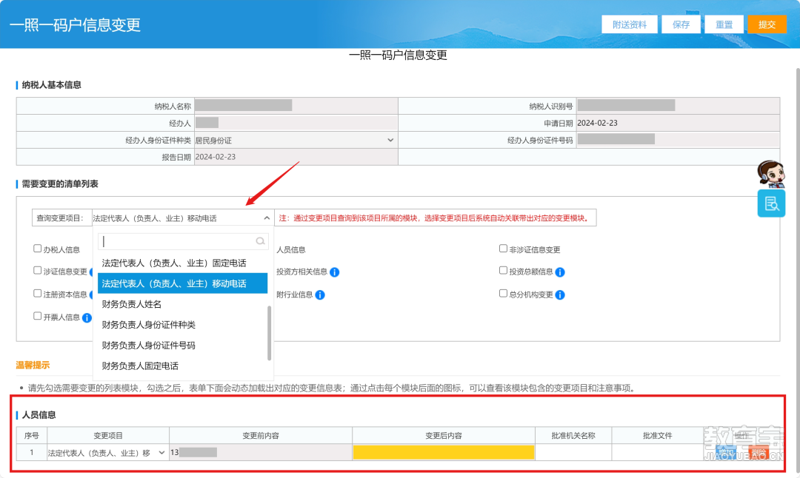
Task: Click the 批准文件 cell in row 1
Action: point(657,453)
